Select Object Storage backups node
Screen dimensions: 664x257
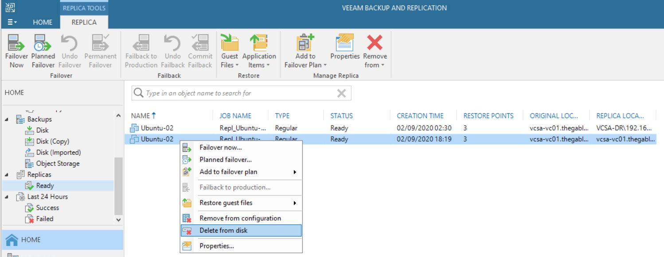(x=58, y=163)
